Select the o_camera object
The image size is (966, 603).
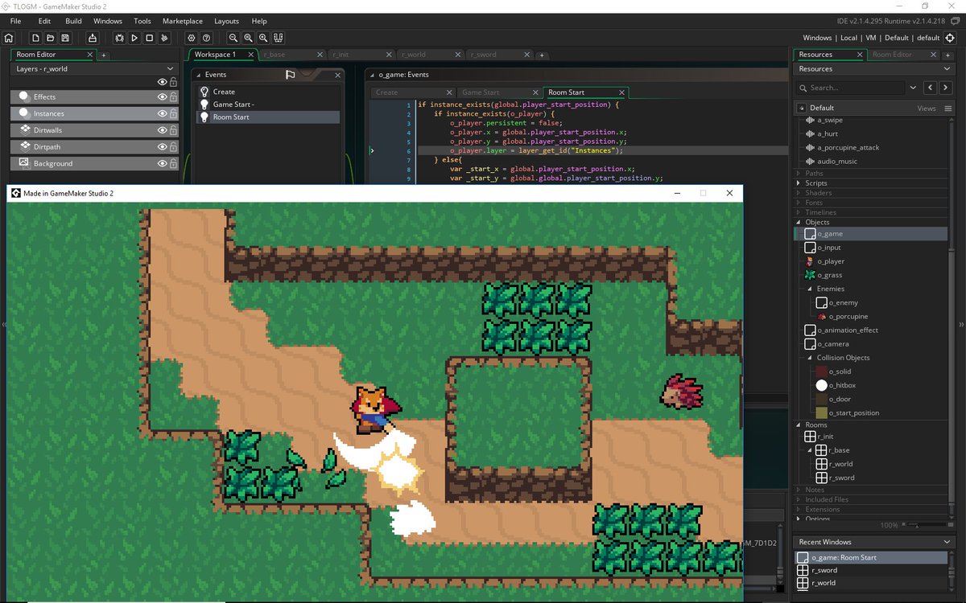(833, 344)
